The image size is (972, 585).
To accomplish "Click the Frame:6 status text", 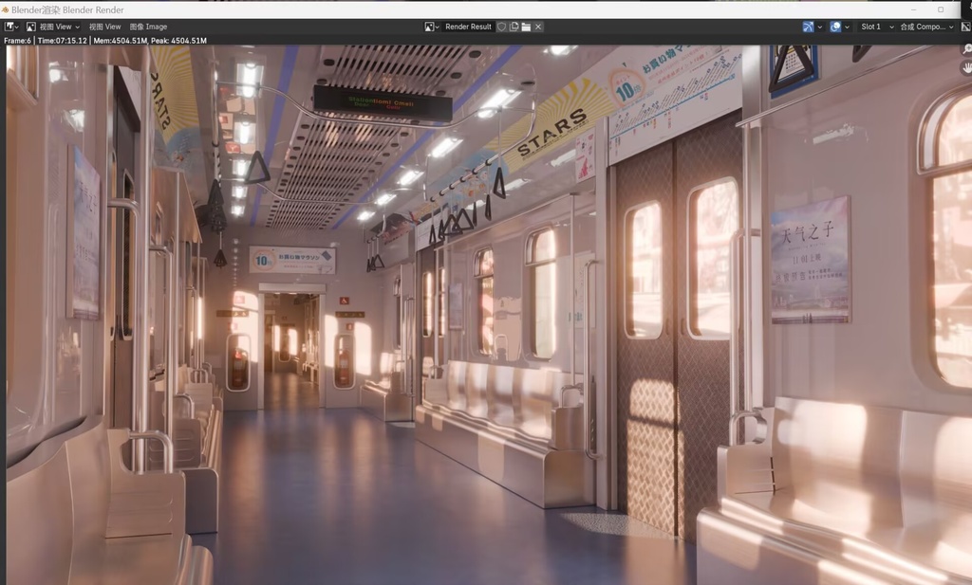I will pyautogui.click(x=17, y=40).
